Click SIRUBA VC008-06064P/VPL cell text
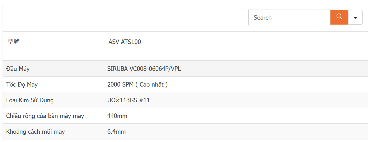Screen dimensions: 372x142 pos(144,69)
